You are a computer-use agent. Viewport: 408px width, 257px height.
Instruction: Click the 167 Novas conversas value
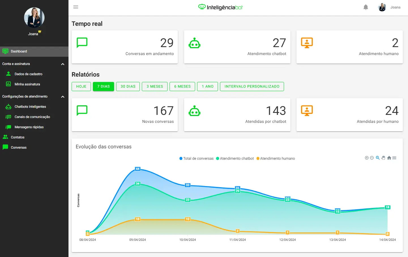click(163, 111)
